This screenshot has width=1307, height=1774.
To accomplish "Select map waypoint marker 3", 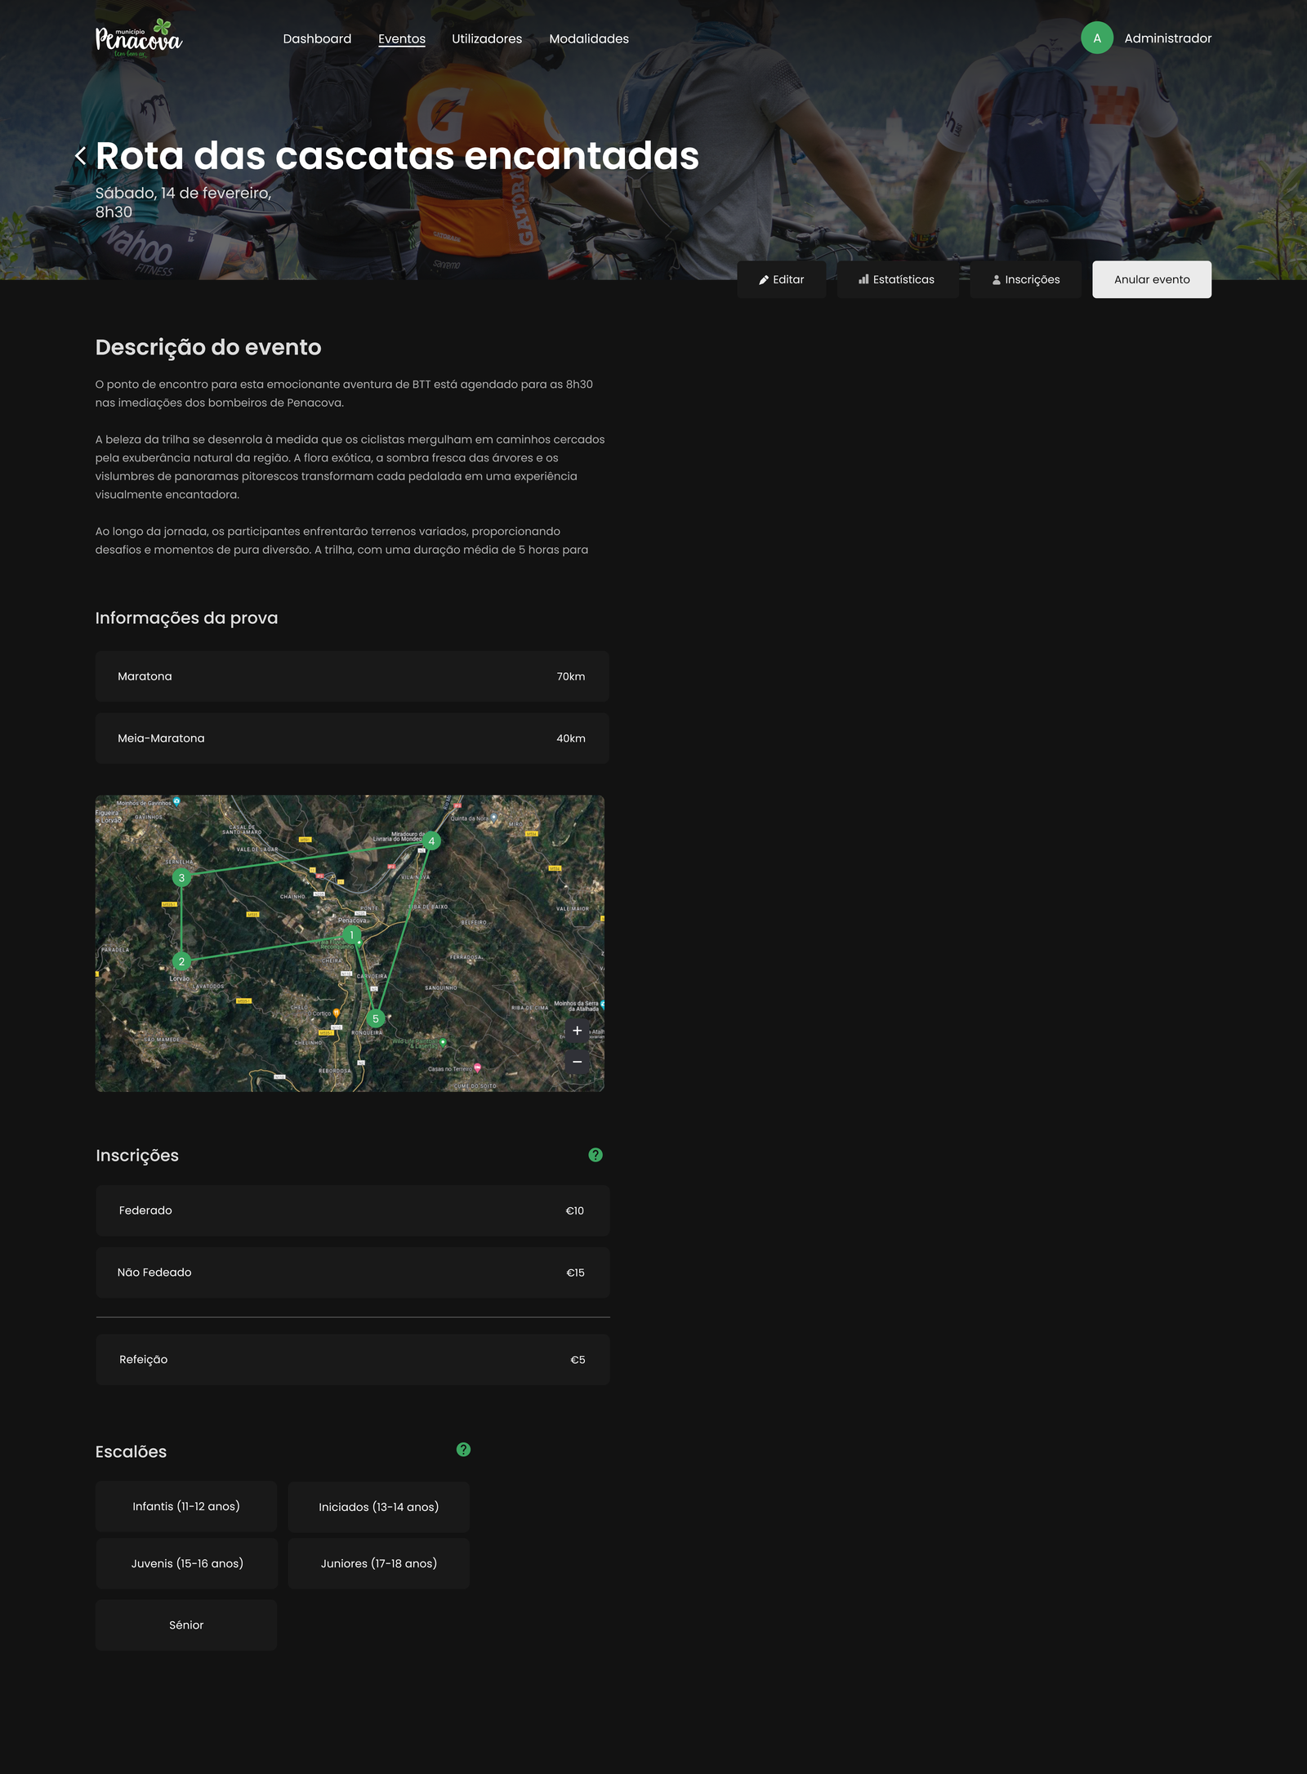I will point(181,878).
